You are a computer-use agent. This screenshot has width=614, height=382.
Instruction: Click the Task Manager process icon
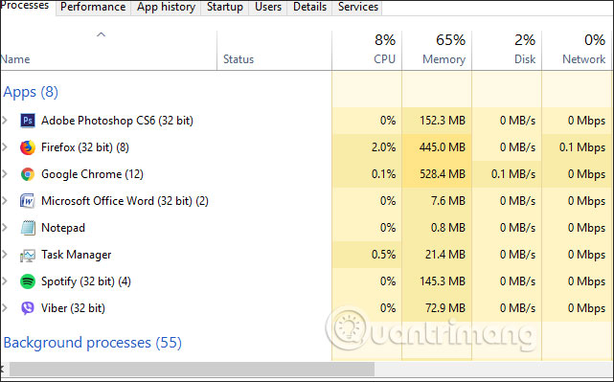coord(28,256)
